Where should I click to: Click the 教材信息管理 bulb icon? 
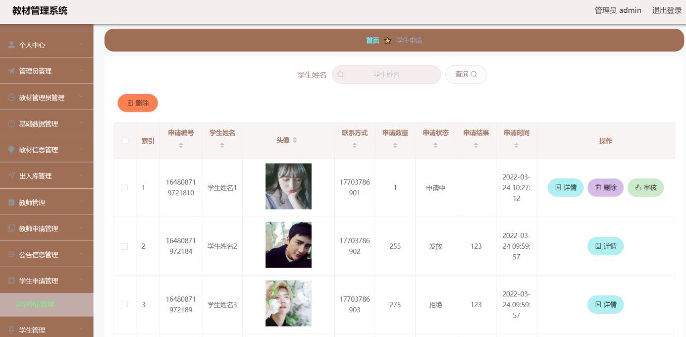tap(11, 150)
